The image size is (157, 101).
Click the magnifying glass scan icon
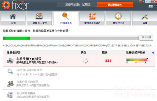66,16
